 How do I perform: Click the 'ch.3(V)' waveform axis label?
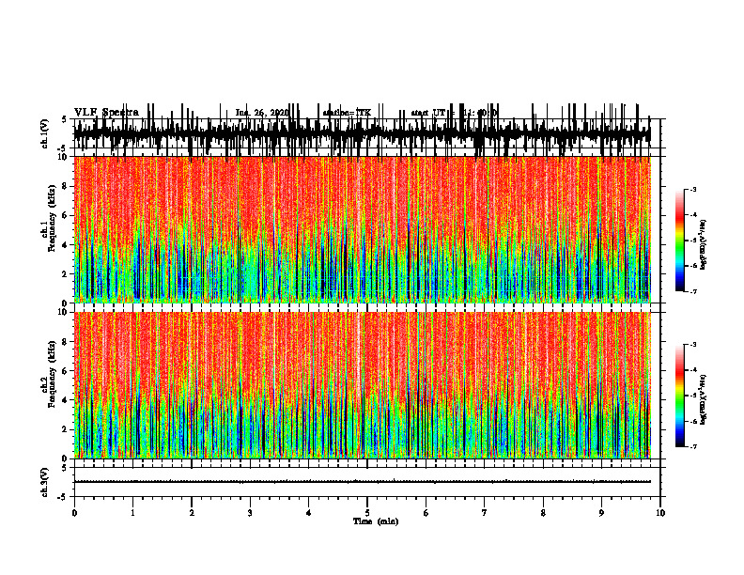45,482
